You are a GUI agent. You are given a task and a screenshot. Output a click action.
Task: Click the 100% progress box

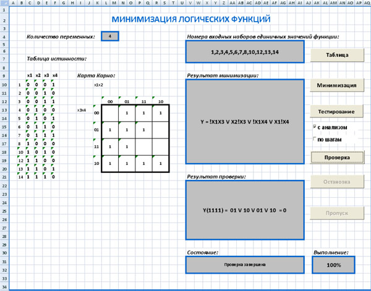(x=334, y=265)
